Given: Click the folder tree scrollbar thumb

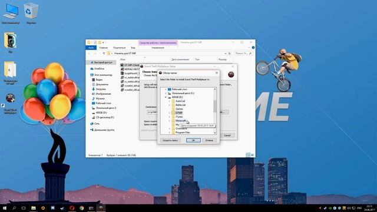Looking at the screenshot, I should point(214,106).
